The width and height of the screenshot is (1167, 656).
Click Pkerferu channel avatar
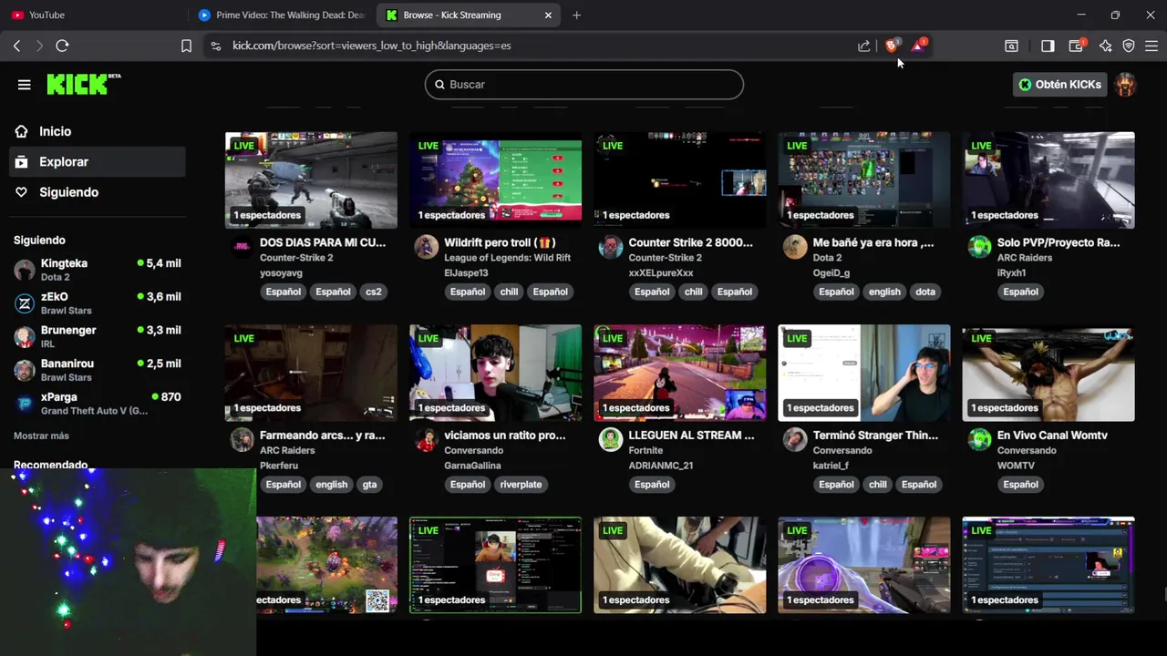[x=242, y=439]
